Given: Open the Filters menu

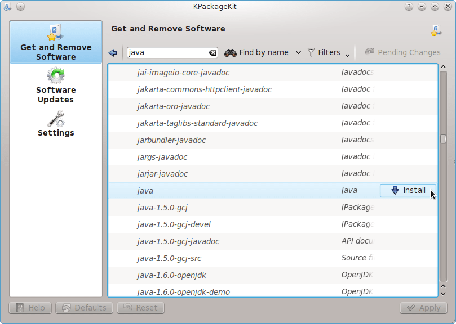Looking at the screenshot, I should click(328, 52).
